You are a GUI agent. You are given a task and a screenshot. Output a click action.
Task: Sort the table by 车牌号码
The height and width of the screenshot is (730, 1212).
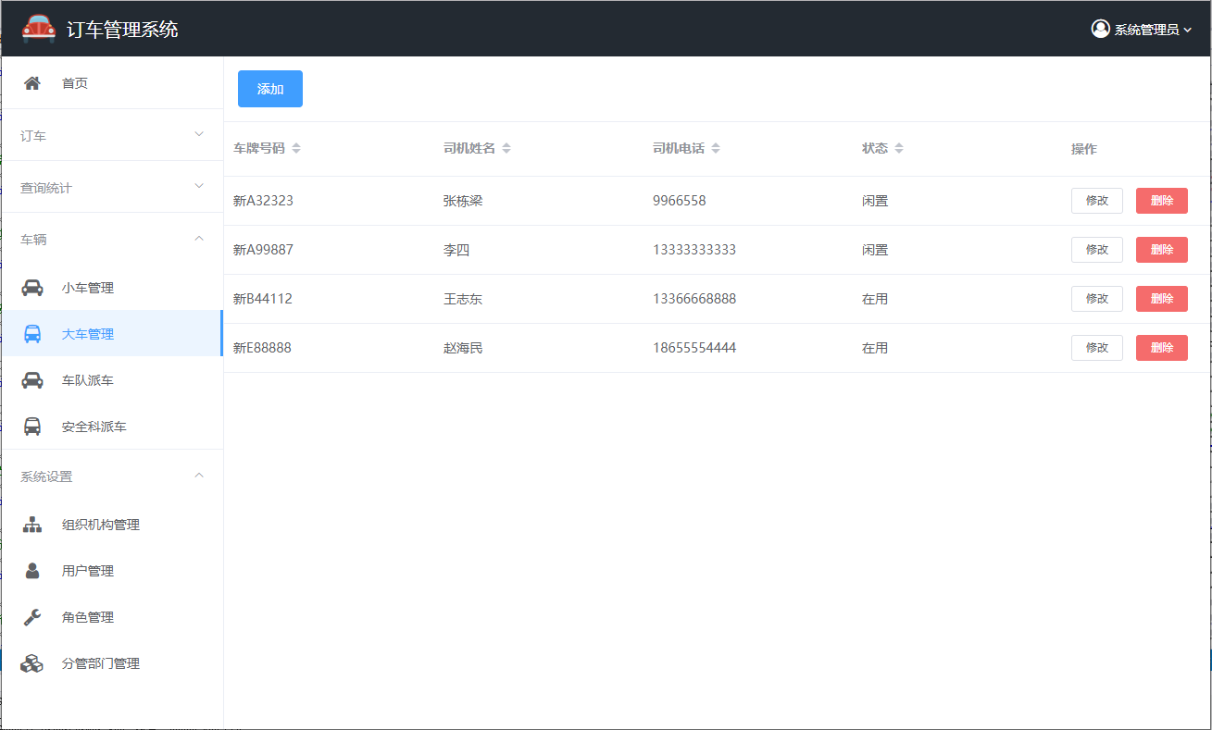point(296,149)
